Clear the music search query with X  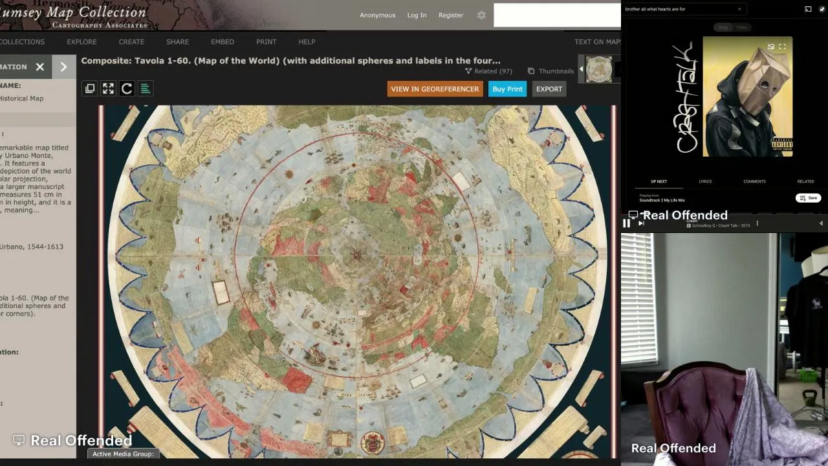pos(739,9)
